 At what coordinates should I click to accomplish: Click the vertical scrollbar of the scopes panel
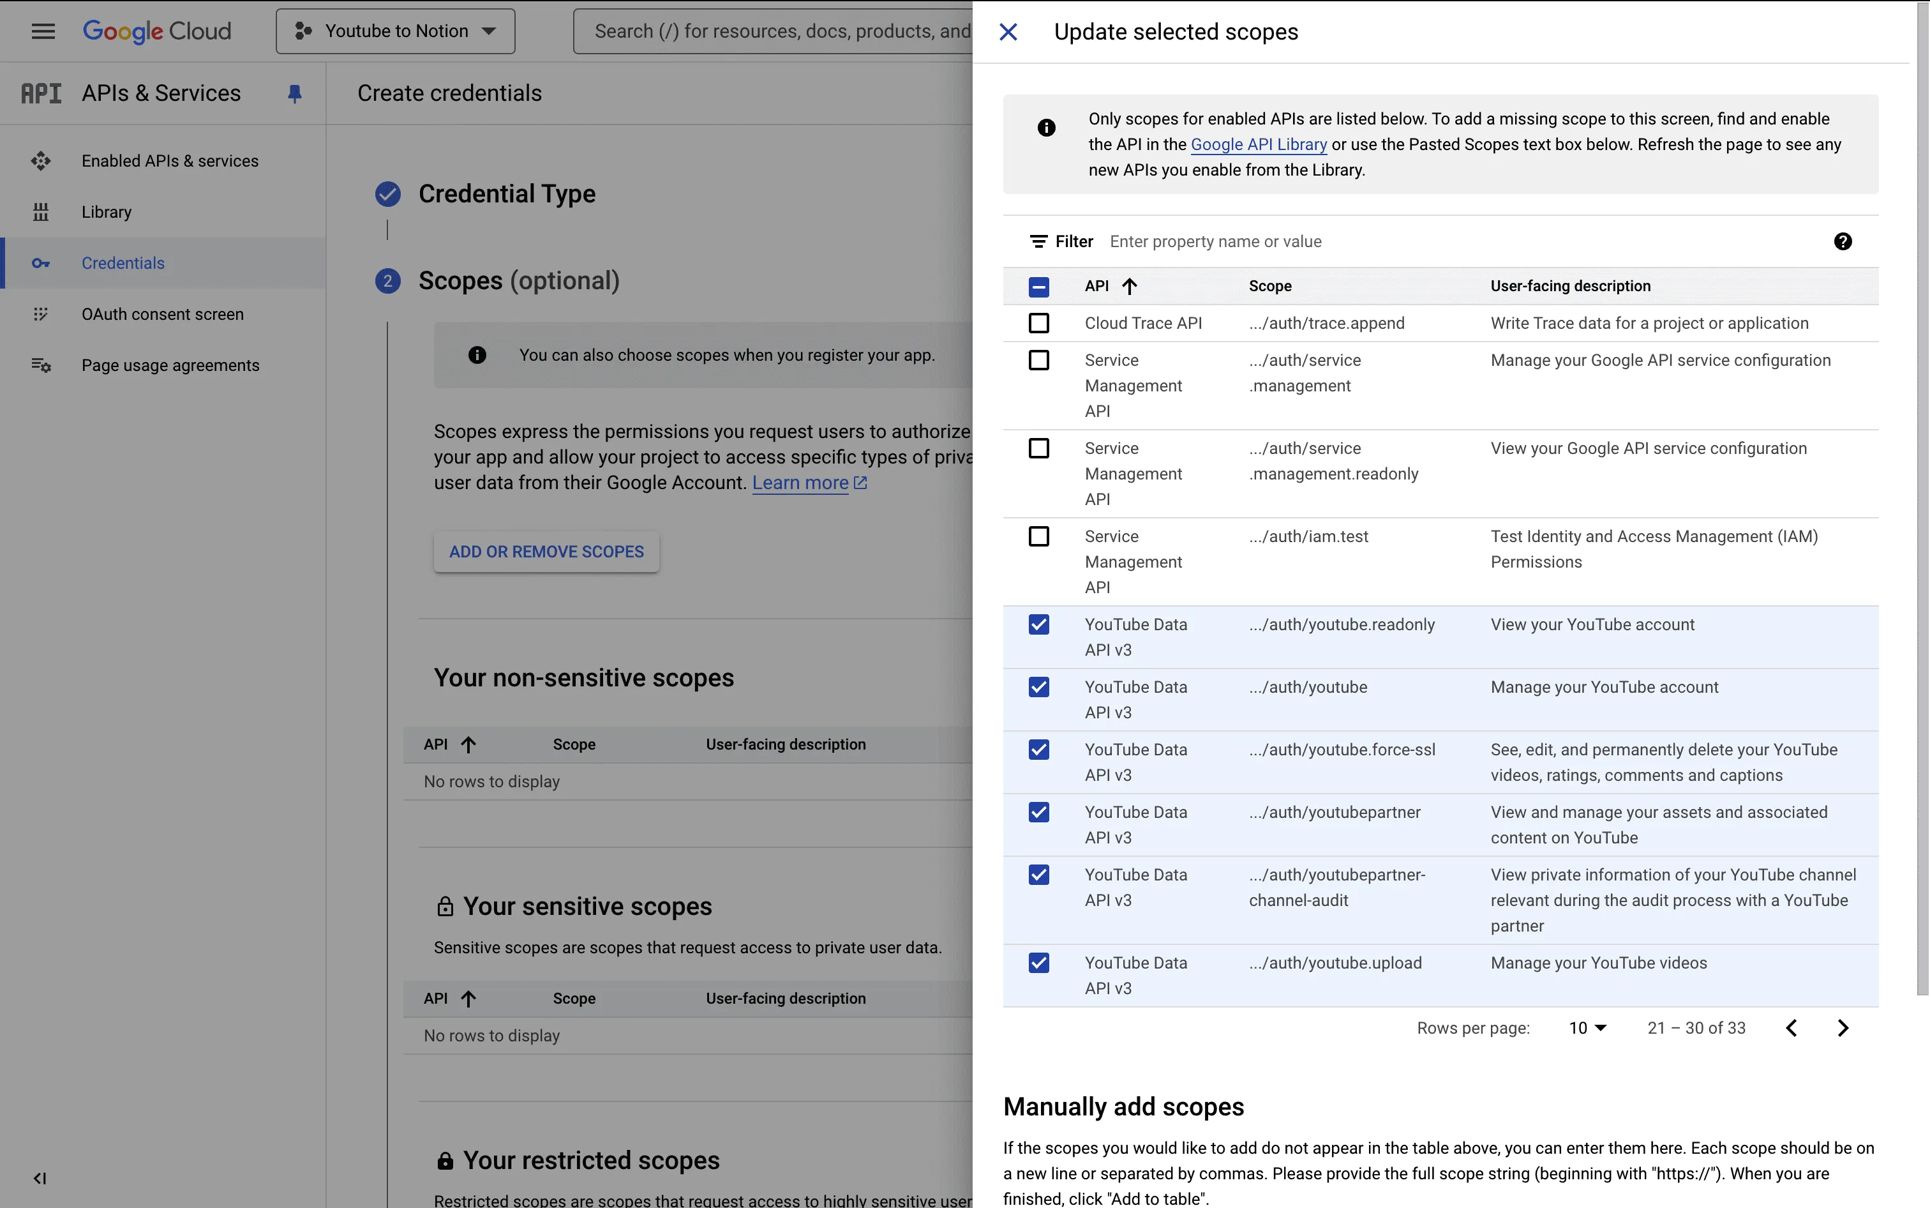(1922, 499)
